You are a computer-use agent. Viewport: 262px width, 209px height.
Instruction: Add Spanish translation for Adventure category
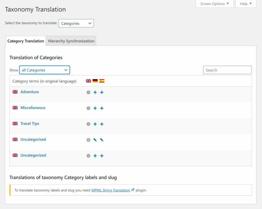(102, 93)
